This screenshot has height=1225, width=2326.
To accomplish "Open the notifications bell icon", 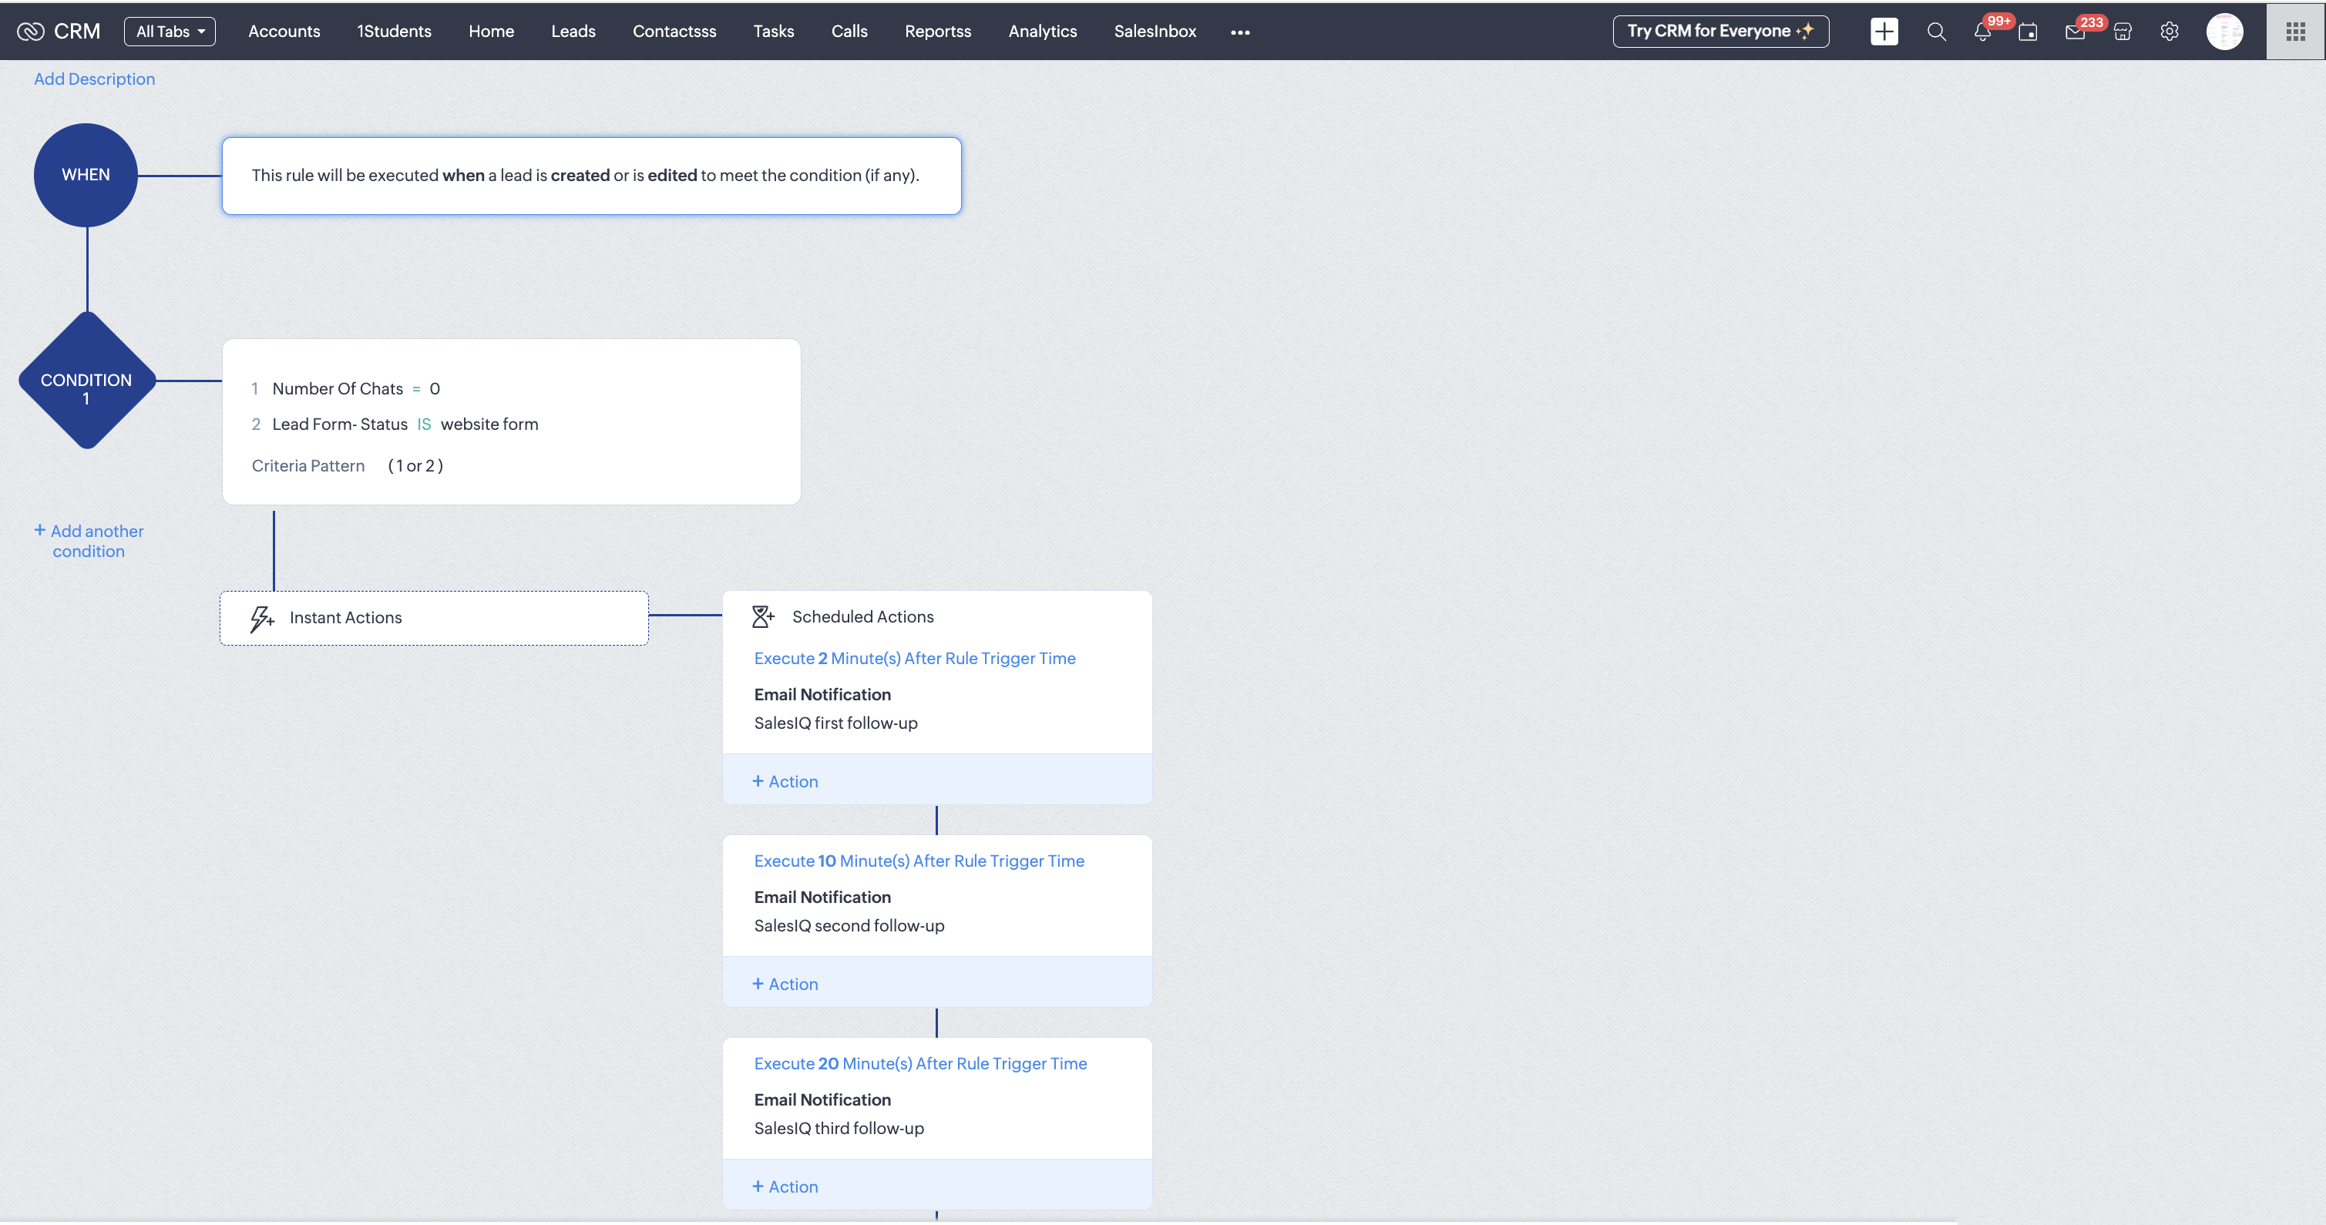I will (1982, 32).
